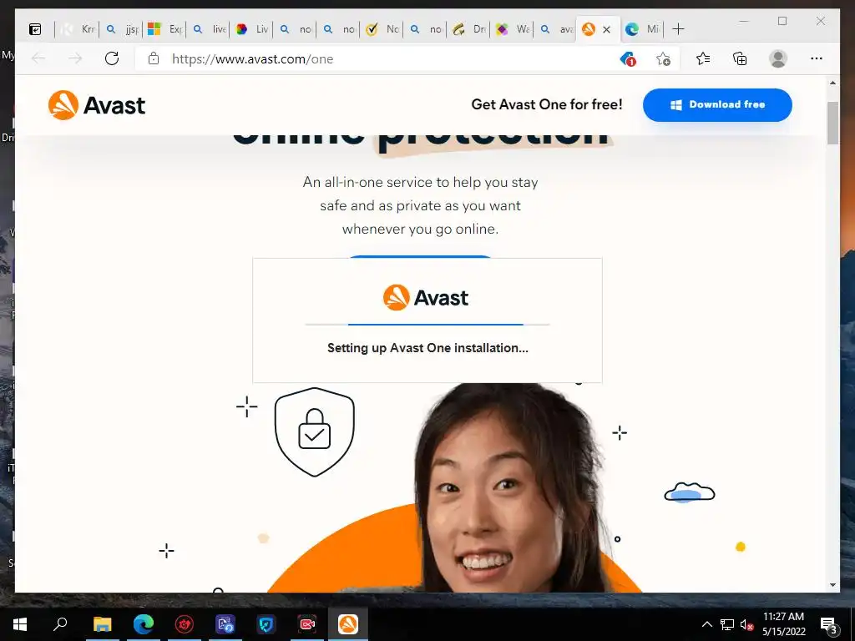Image resolution: width=855 pixels, height=641 pixels.
Task: Open the red gear taskbar app
Action: click(185, 624)
